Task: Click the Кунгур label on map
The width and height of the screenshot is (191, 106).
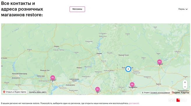Action: (x=104, y=61)
